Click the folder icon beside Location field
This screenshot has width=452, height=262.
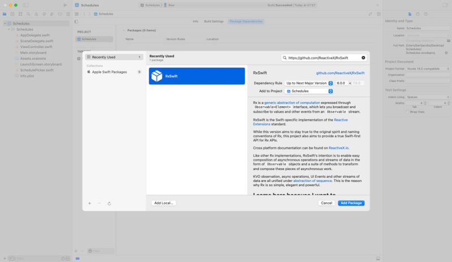449,41
